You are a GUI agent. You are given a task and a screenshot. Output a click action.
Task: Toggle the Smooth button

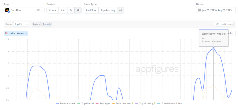click(x=47, y=24)
